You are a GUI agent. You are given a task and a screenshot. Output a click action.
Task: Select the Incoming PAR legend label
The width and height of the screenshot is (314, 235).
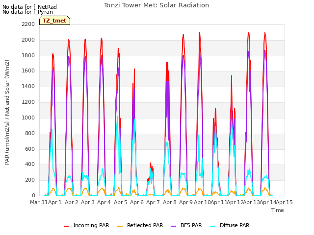[x=91, y=225]
